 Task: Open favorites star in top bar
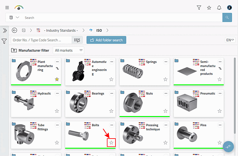(209, 8)
